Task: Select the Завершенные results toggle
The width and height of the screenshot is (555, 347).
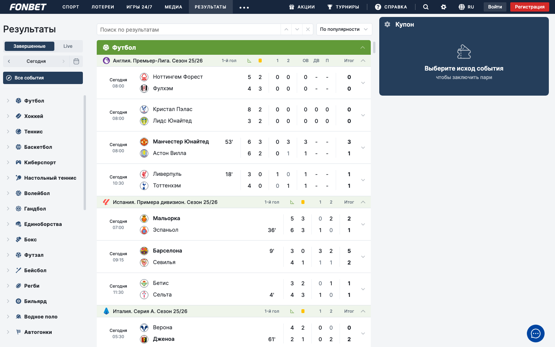Action: (29, 46)
